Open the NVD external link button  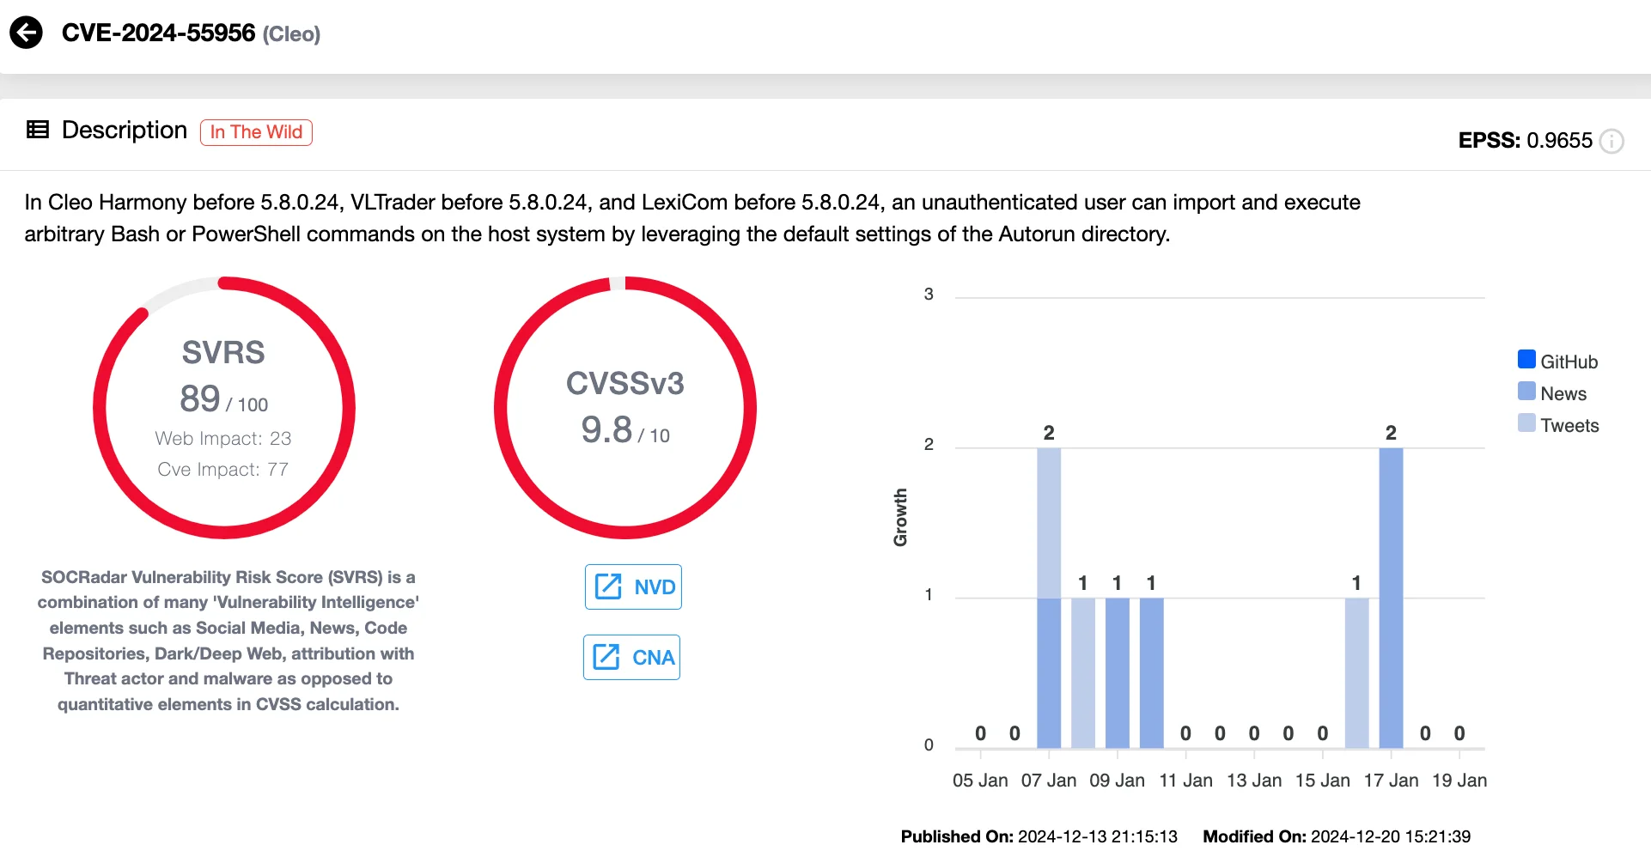(633, 587)
